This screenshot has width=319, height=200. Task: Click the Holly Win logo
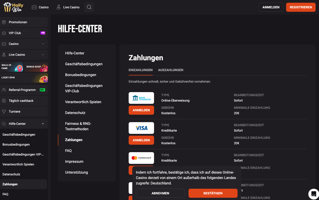tap(13, 7)
